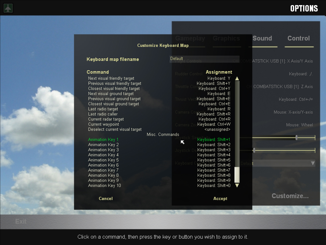Screen dimensions: 326x245
Task: Click the Camera Zoom assignment Mouse: Wheel
Action: [x=299, y=125]
